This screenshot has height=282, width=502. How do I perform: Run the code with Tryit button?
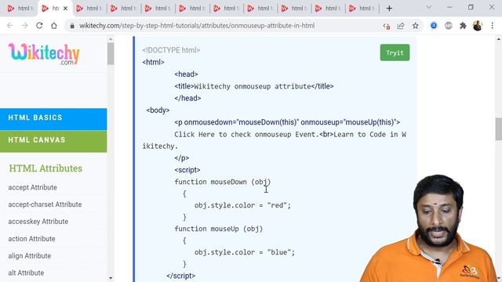395,52
